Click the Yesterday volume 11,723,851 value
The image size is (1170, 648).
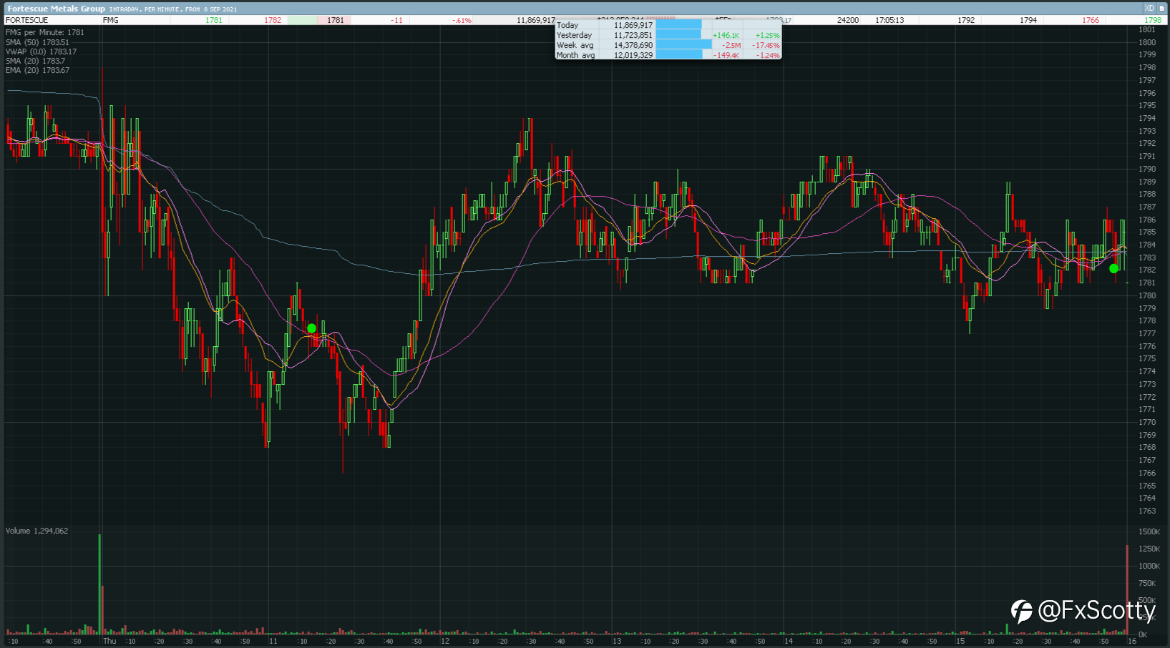[x=633, y=35]
